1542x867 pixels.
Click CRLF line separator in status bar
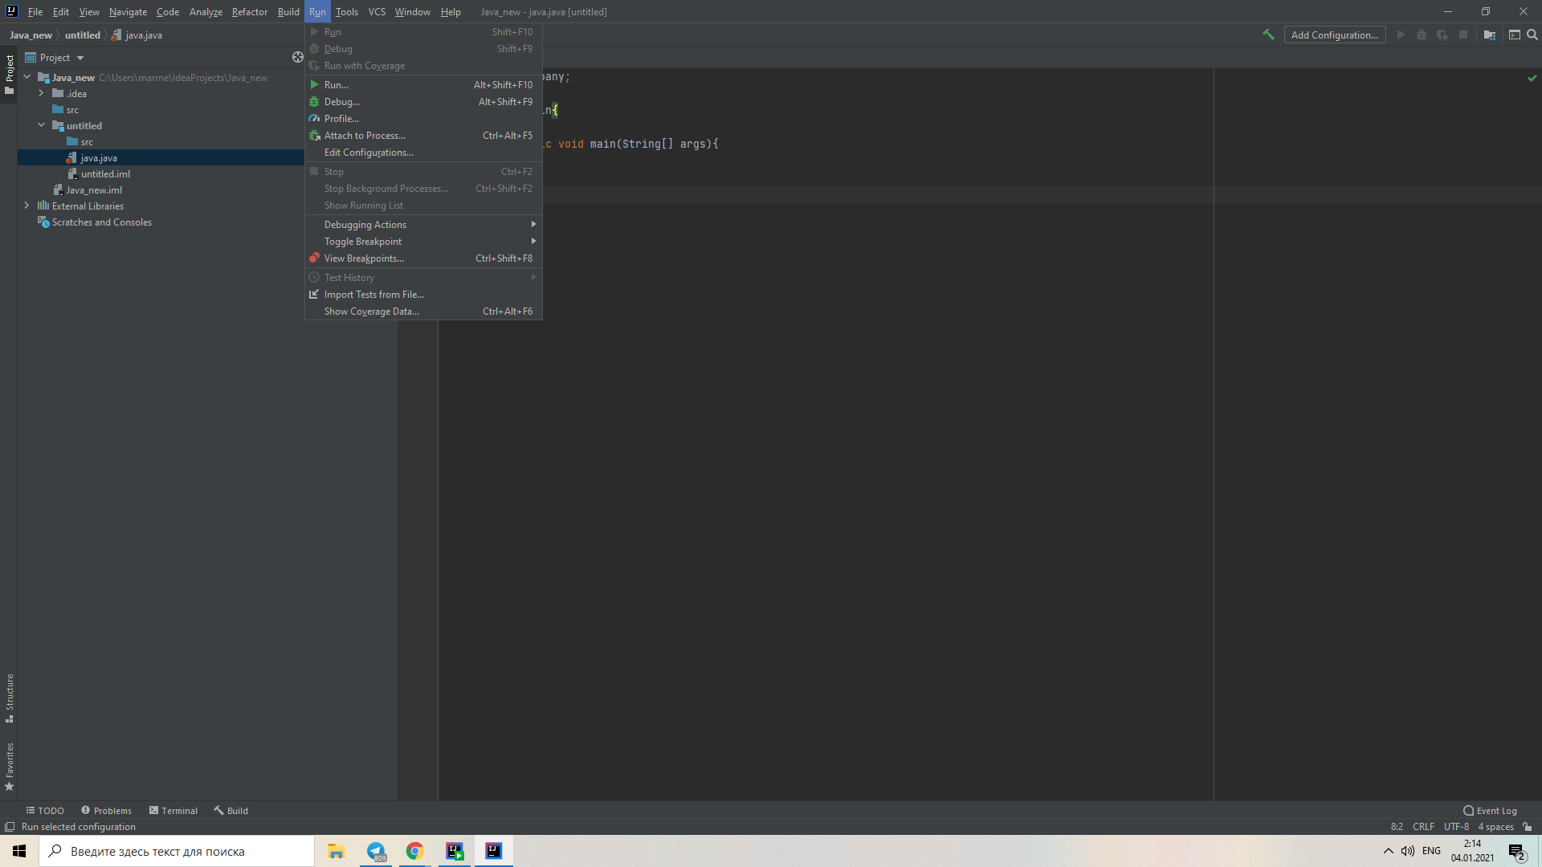(x=1423, y=827)
